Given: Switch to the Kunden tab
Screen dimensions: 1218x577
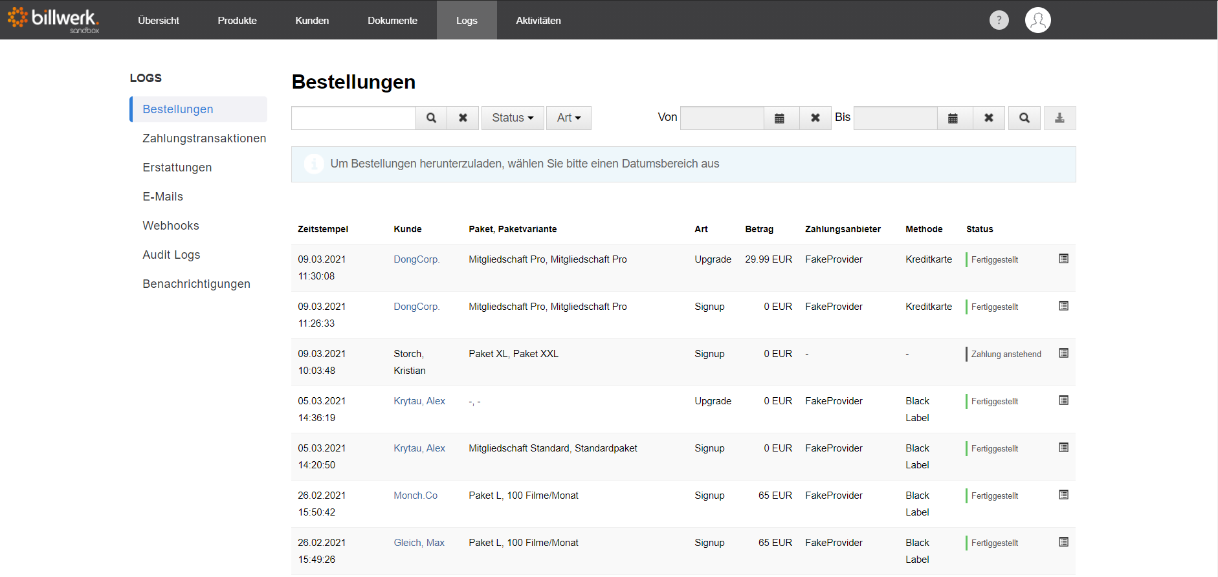Looking at the screenshot, I should pyautogui.click(x=312, y=20).
